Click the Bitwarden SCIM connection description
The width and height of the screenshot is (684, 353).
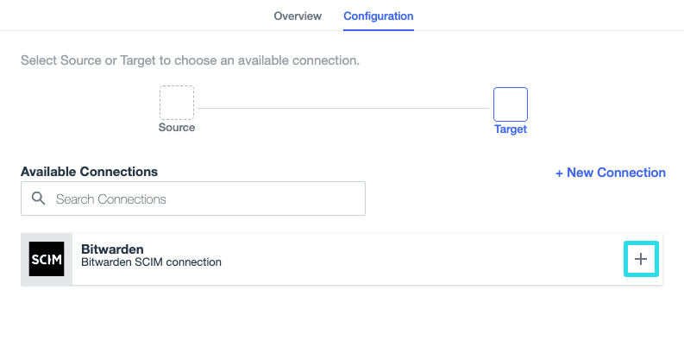pos(151,262)
